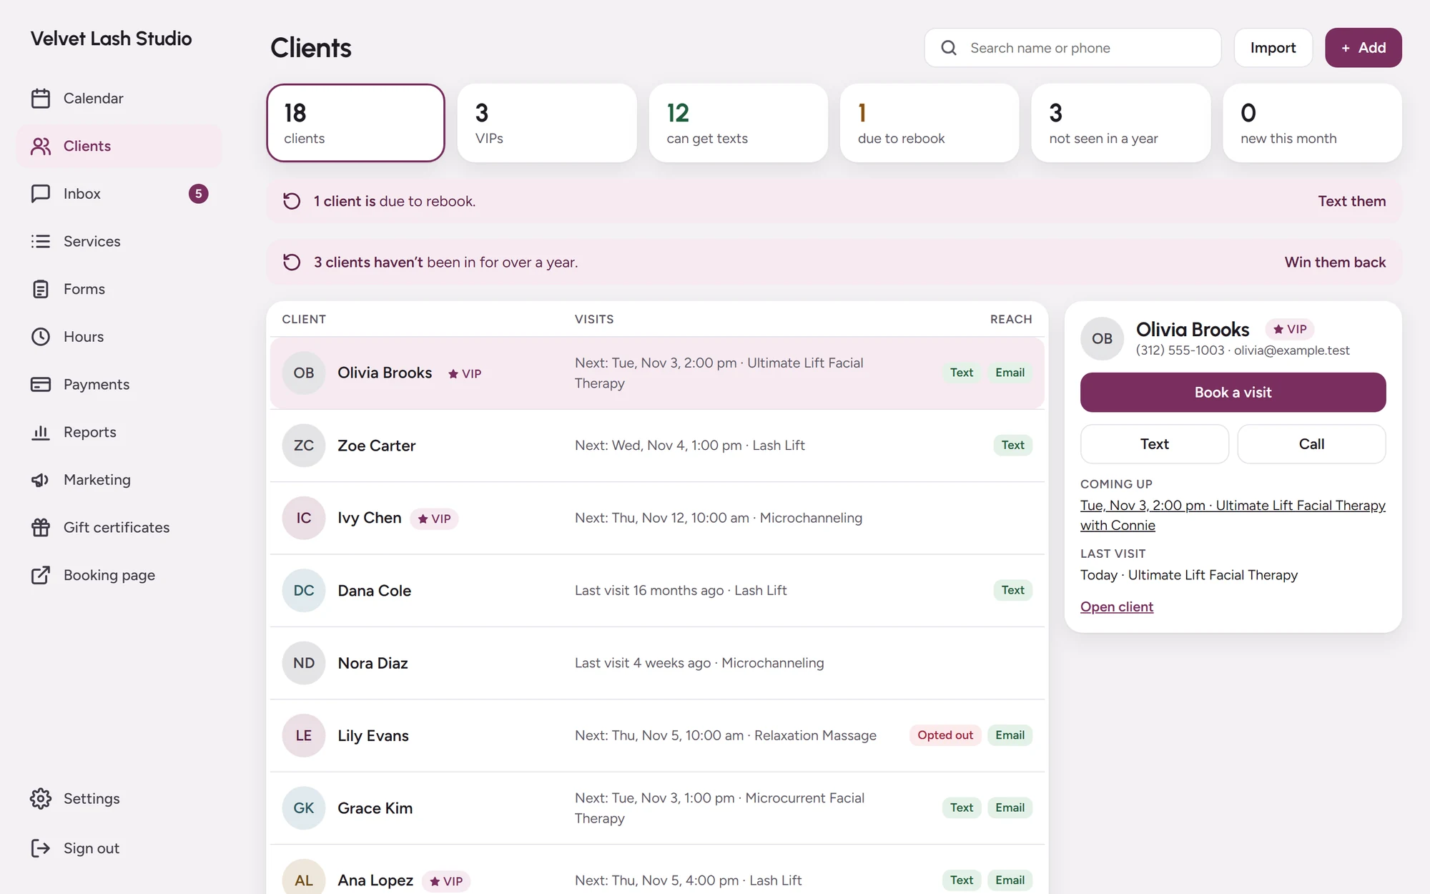
Task: Click the rebook refresh icon in first banner
Action: point(292,201)
